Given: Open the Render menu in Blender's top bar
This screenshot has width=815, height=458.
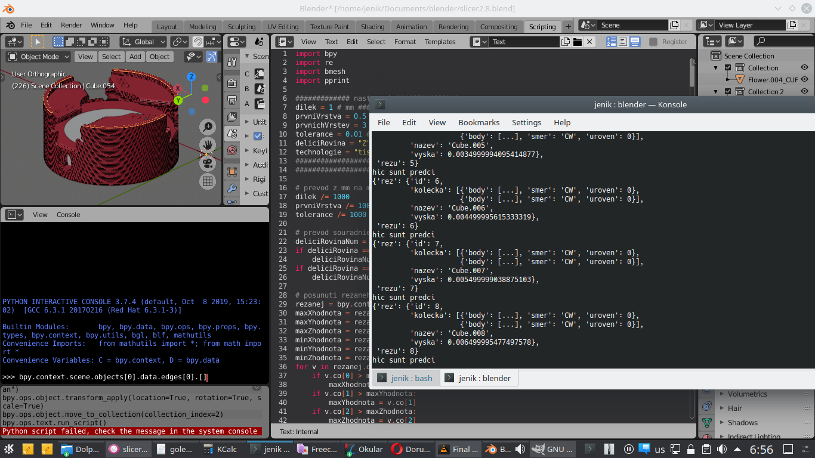Looking at the screenshot, I should [72, 25].
